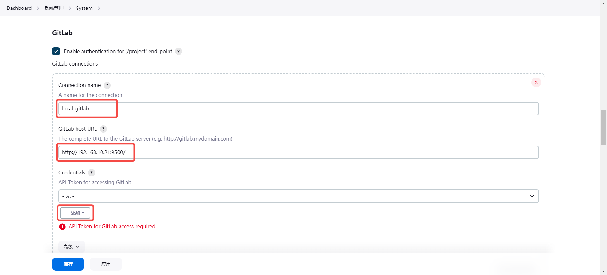
Task: Click help icon for '/project' end-point authentication
Action: pos(178,52)
